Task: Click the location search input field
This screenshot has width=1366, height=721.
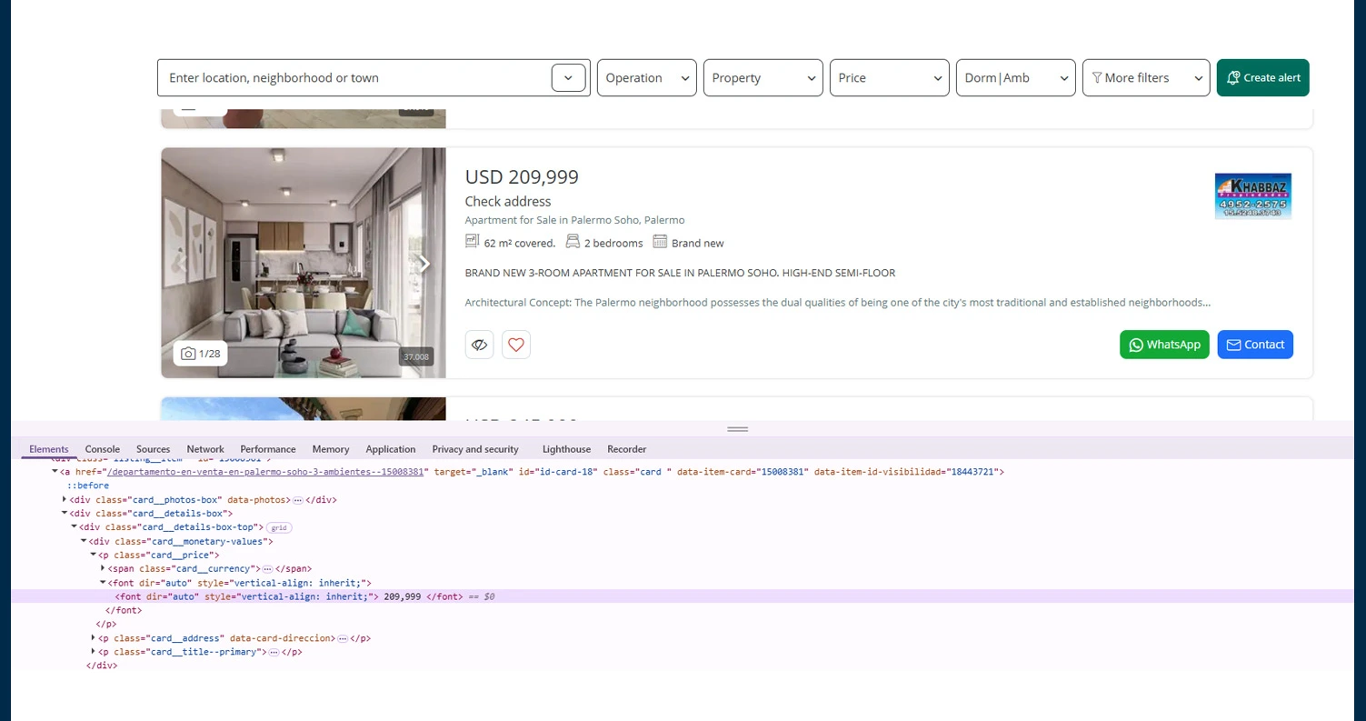Action: point(358,78)
